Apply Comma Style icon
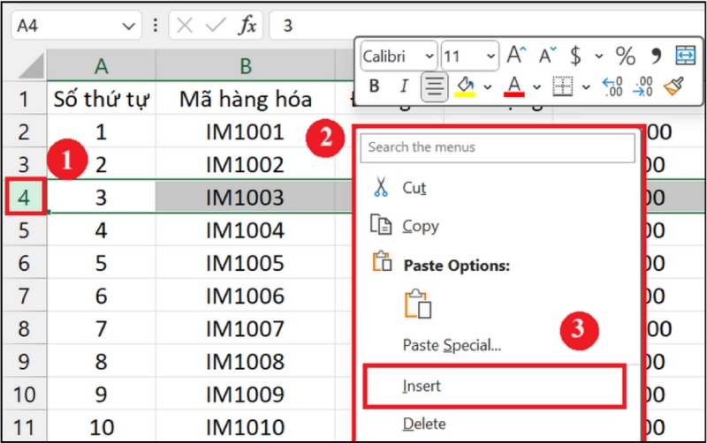The image size is (707, 443). pos(656,56)
